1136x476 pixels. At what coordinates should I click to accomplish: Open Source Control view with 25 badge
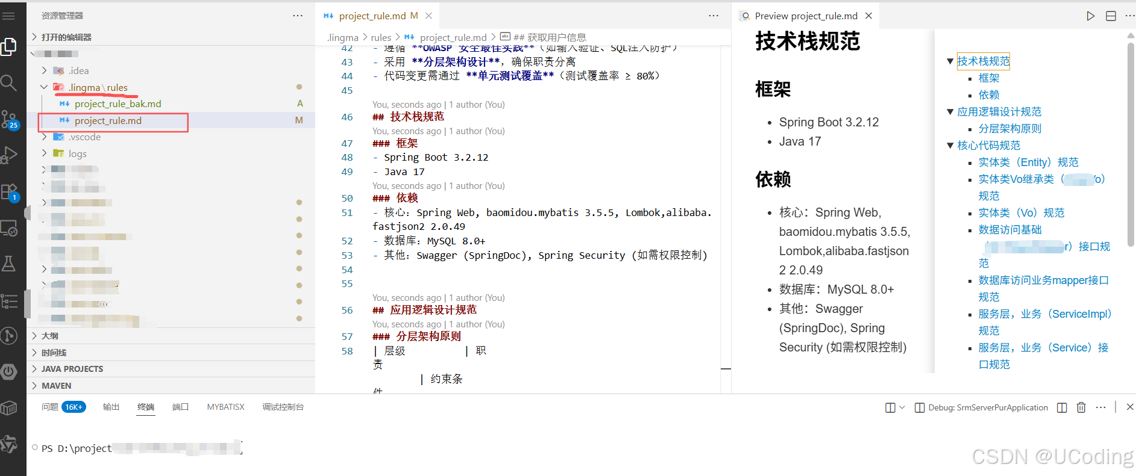[10, 119]
